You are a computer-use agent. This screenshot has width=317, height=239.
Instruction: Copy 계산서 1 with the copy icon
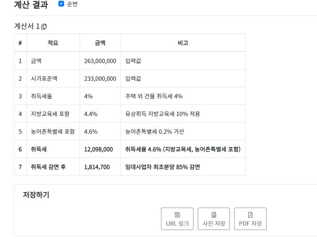[44, 27]
